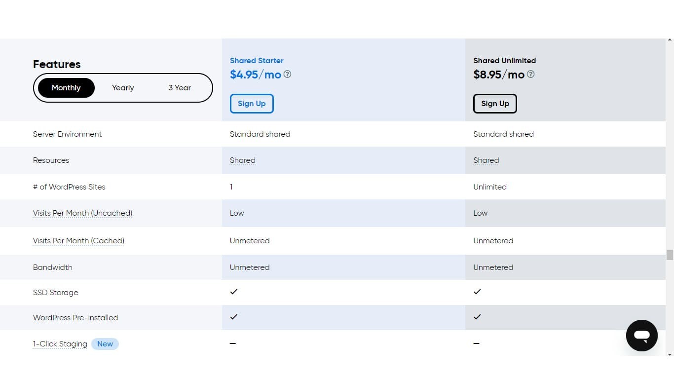Click Visits Per Month (Cached) tooltip label
Screen dimensions: 674x379
[78, 241]
